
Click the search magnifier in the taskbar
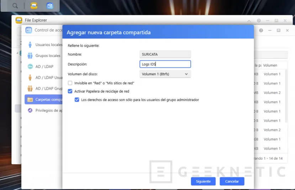point(15,6)
